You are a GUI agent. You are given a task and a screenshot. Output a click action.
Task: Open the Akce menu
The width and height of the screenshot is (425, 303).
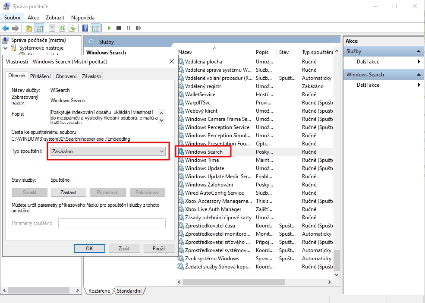pos(33,18)
